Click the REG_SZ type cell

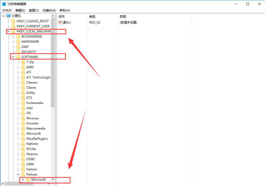(x=95, y=23)
